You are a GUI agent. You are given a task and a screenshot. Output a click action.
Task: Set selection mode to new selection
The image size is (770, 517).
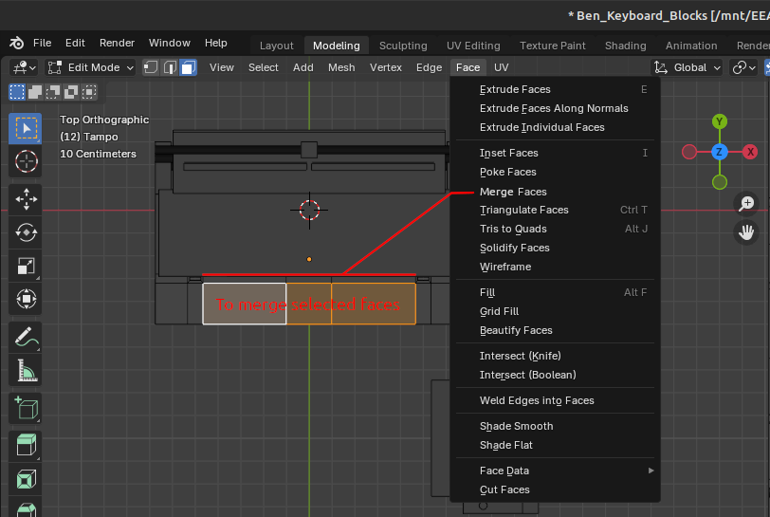[17, 92]
